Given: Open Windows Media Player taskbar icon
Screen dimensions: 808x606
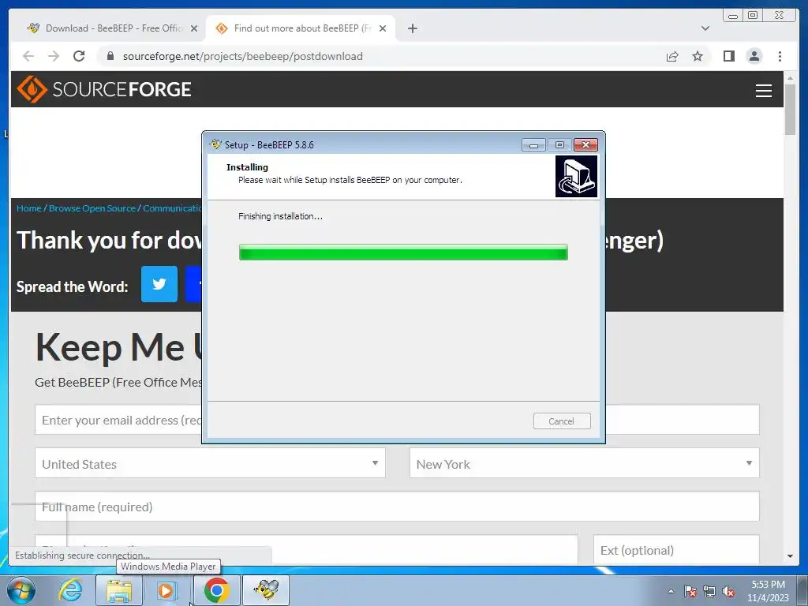Looking at the screenshot, I should click(166, 590).
